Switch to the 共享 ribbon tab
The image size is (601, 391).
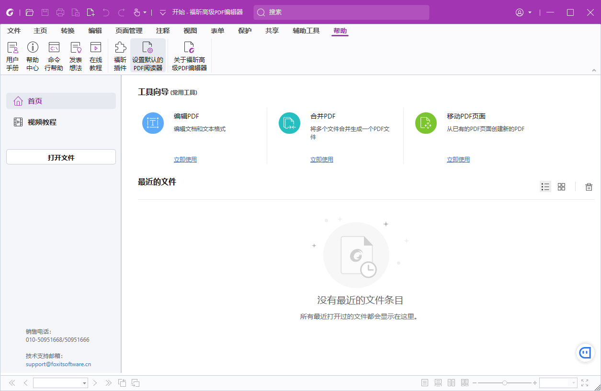[x=272, y=31]
